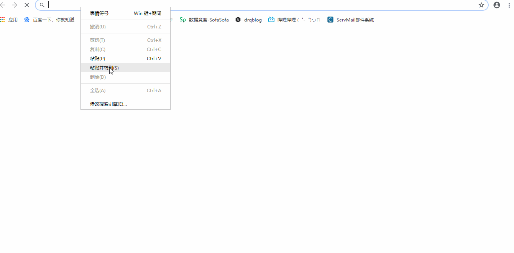Image resolution: width=514 pixels, height=253 pixels.
Task: Select 撤消(U) in the context menu
Action: [125, 27]
